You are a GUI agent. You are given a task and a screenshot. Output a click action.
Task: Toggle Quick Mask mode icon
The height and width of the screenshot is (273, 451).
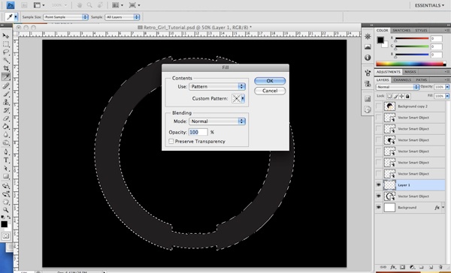6,236
